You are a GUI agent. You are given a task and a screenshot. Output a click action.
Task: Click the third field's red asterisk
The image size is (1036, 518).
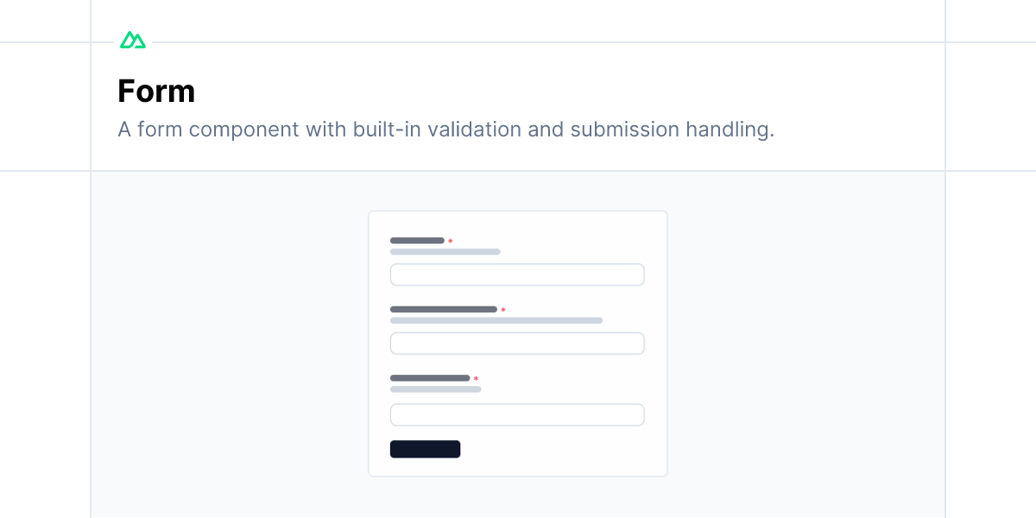476,379
